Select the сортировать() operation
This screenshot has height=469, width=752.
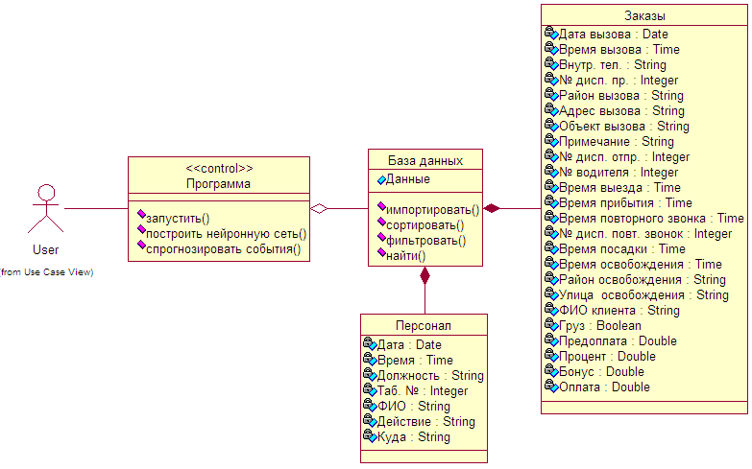coord(425,225)
